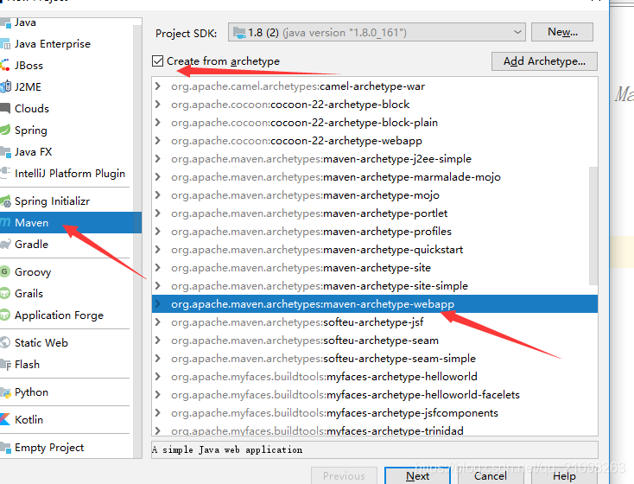Viewport: 634px width, 484px height.
Task: Click the New... SDK button
Action: point(562,32)
